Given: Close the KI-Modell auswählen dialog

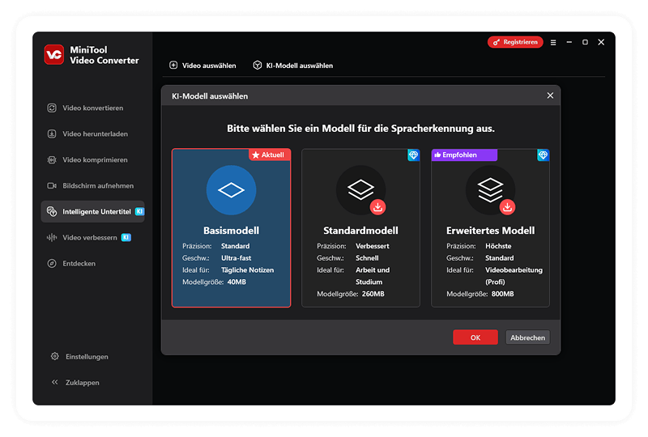Looking at the screenshot, I should [550, 95].
